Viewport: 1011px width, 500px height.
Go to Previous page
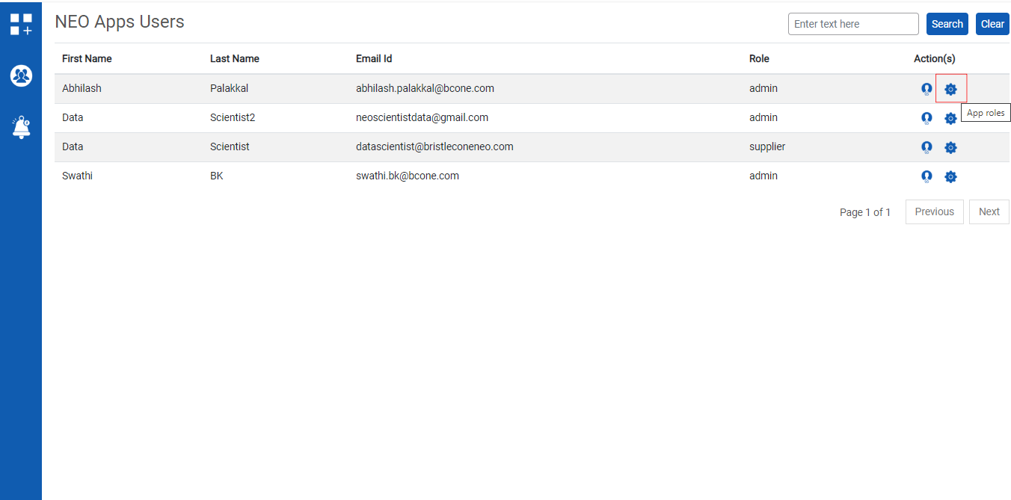click(935, 212)
